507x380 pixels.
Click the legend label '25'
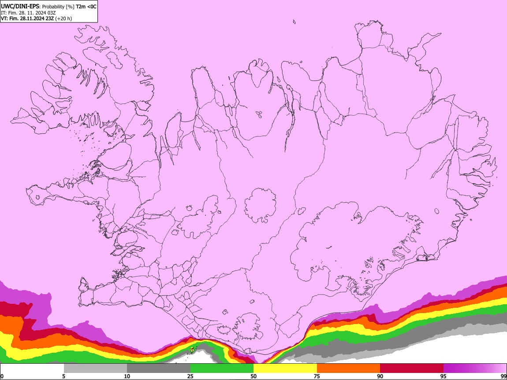coord(190,376)
